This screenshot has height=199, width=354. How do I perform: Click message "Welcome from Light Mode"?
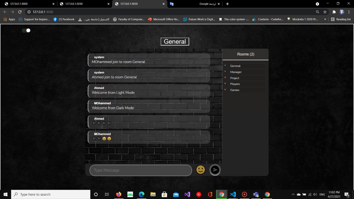pyautogui.click(x=149, y=91)
